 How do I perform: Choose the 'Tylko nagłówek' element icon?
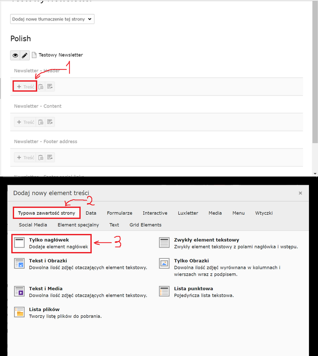[x=20, y=242]
